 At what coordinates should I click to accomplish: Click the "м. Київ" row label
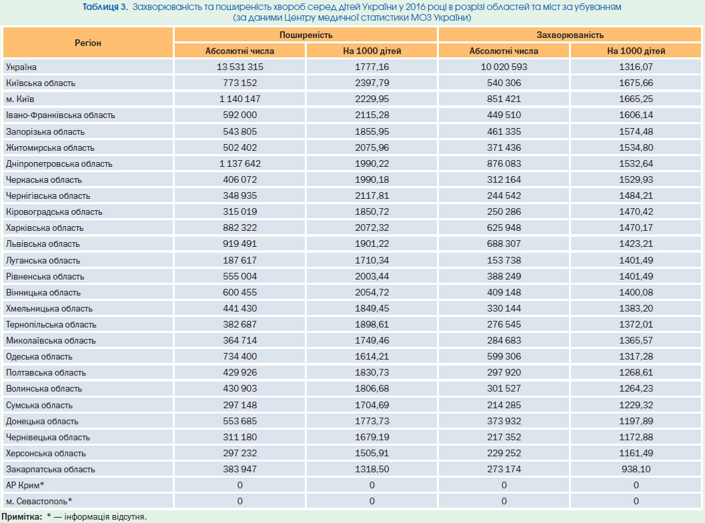20,99
